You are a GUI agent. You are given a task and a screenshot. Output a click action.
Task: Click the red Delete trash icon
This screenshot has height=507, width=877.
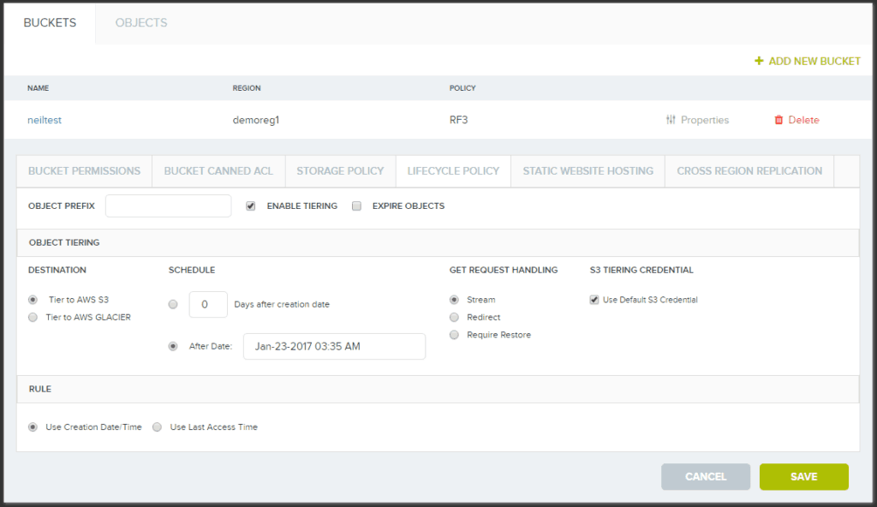click(779, 120)
